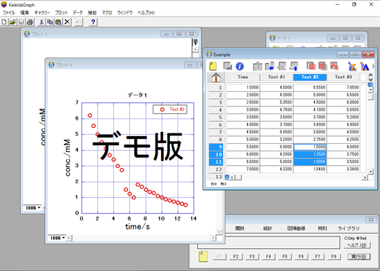Open the ファイル menu

[x=9, y=12]
